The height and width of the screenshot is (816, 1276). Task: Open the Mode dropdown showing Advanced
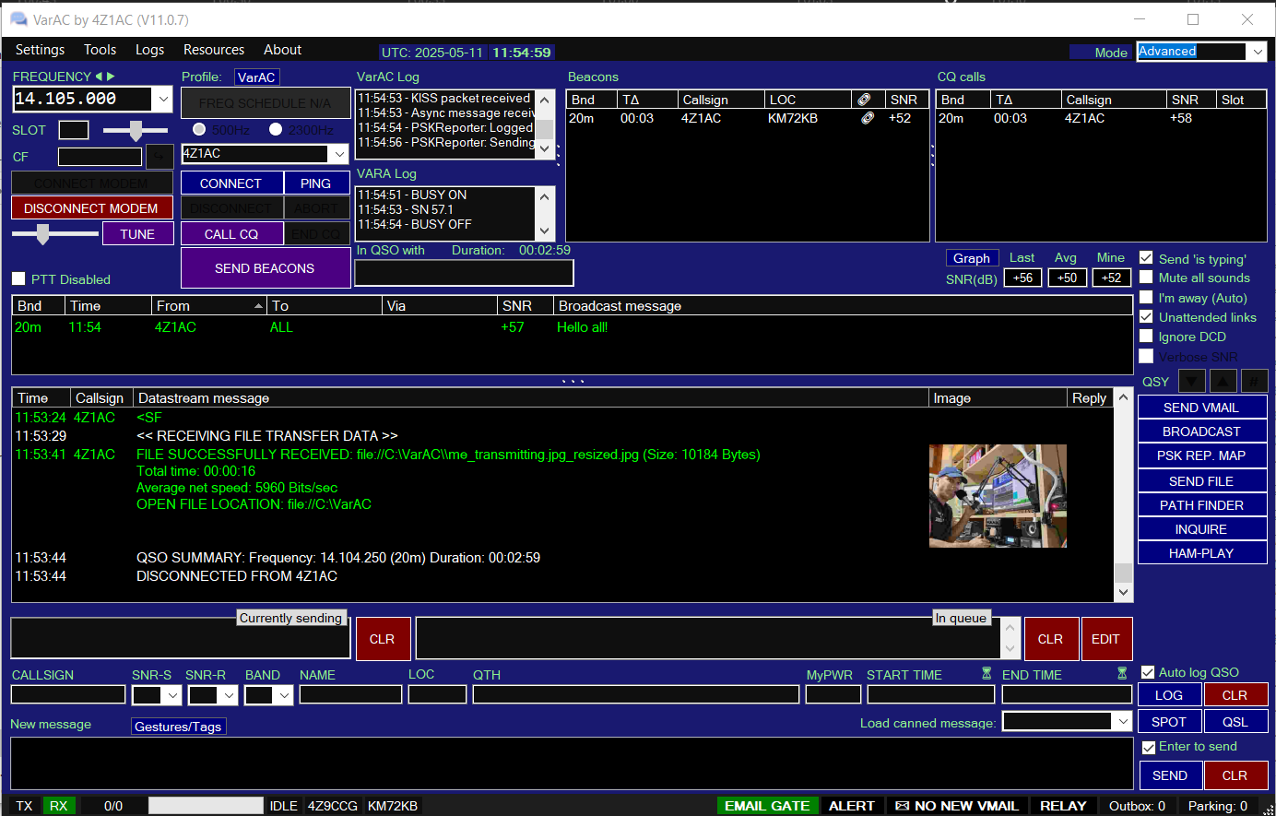1258,52
